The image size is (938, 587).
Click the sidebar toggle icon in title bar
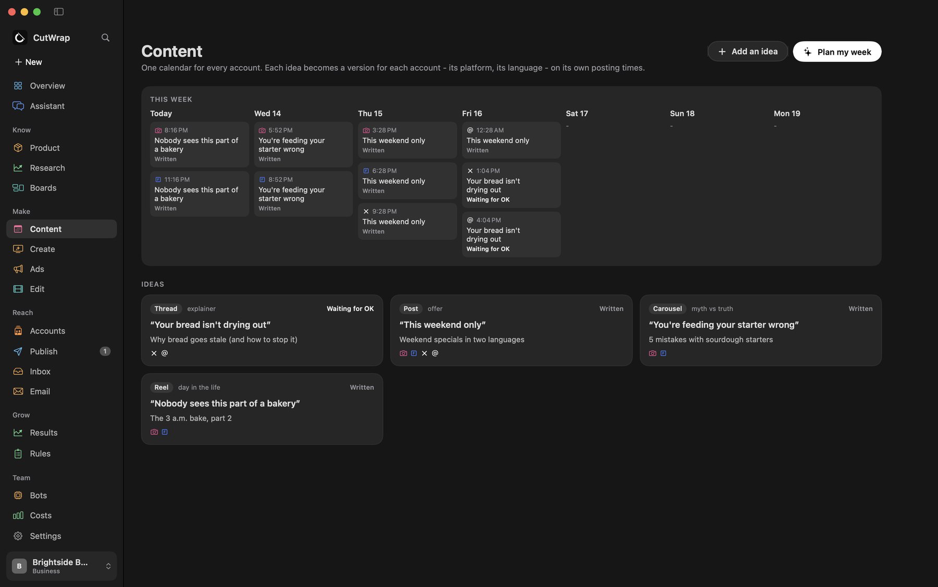(x=59, y=11)
